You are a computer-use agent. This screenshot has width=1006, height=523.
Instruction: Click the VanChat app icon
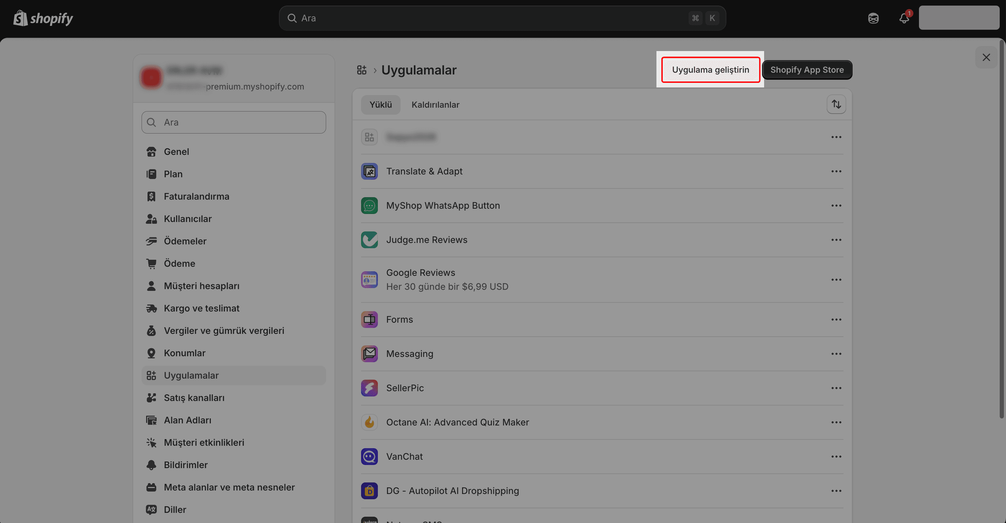(x=369, y=457)
